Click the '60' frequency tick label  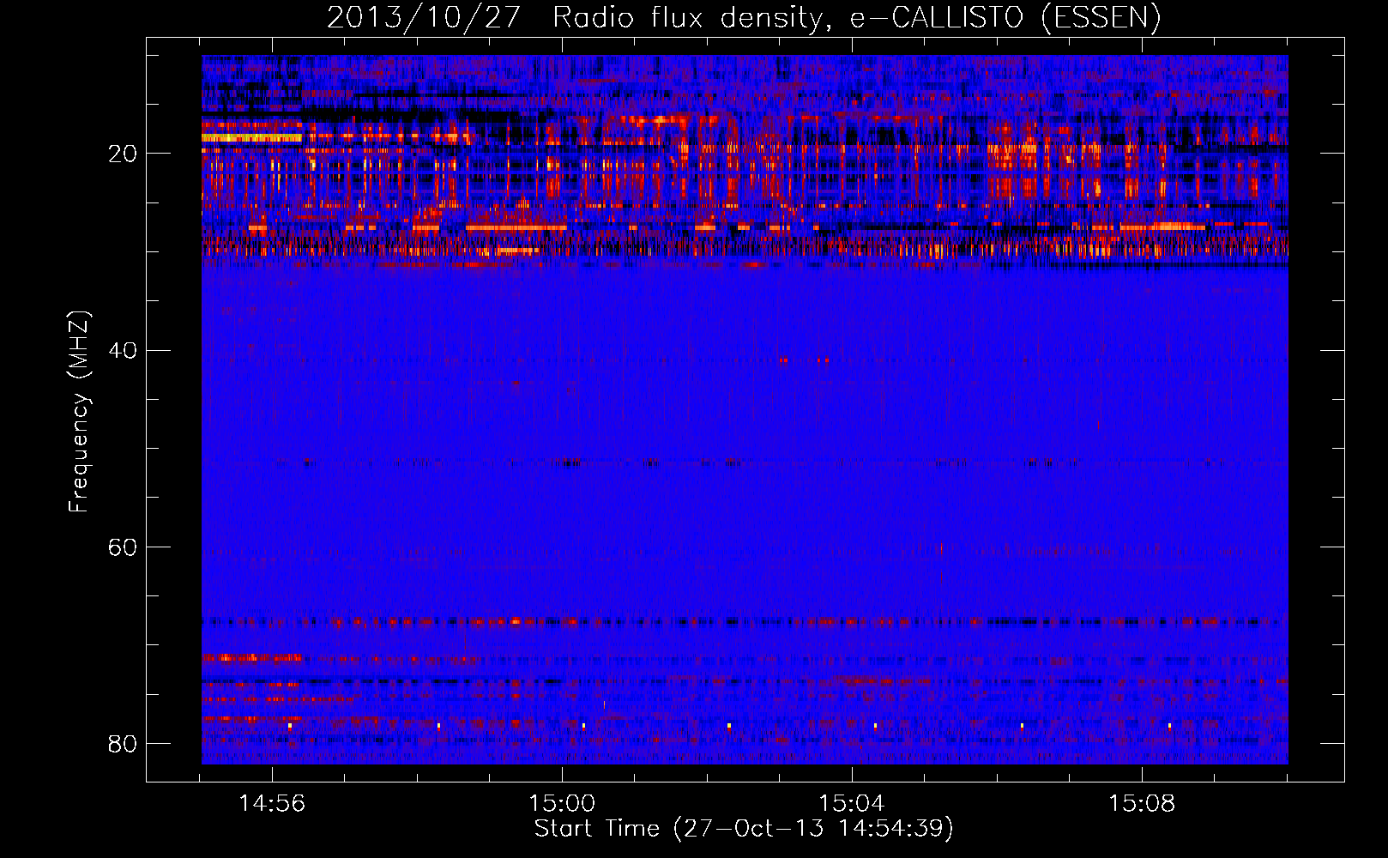click(x=123, y=547)
